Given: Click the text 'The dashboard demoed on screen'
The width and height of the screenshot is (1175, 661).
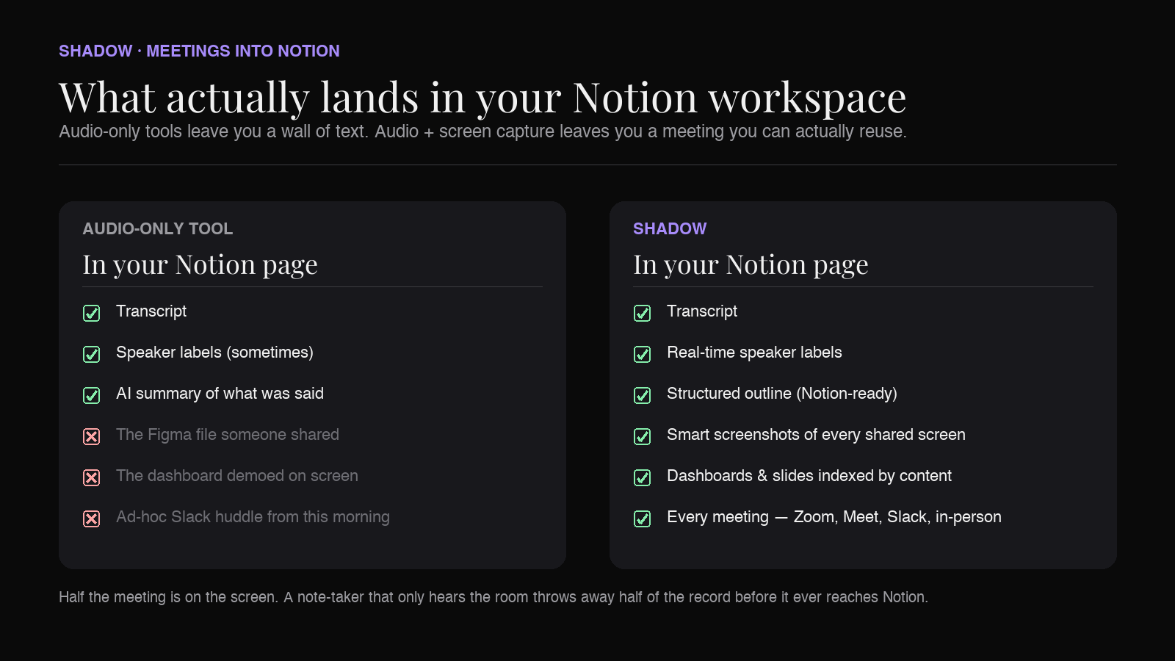Looking at the screenshot, I should pyautogui.click(x=237, y=476).
